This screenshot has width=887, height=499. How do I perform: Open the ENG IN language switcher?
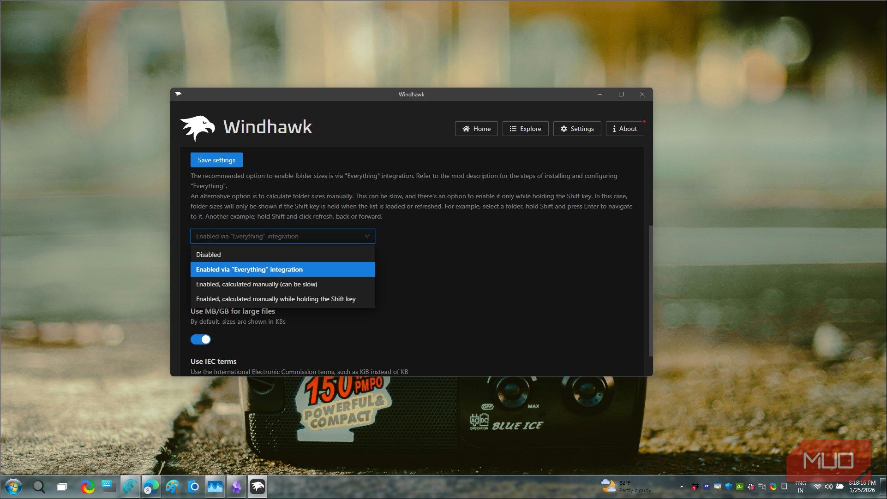pos(801,487)
